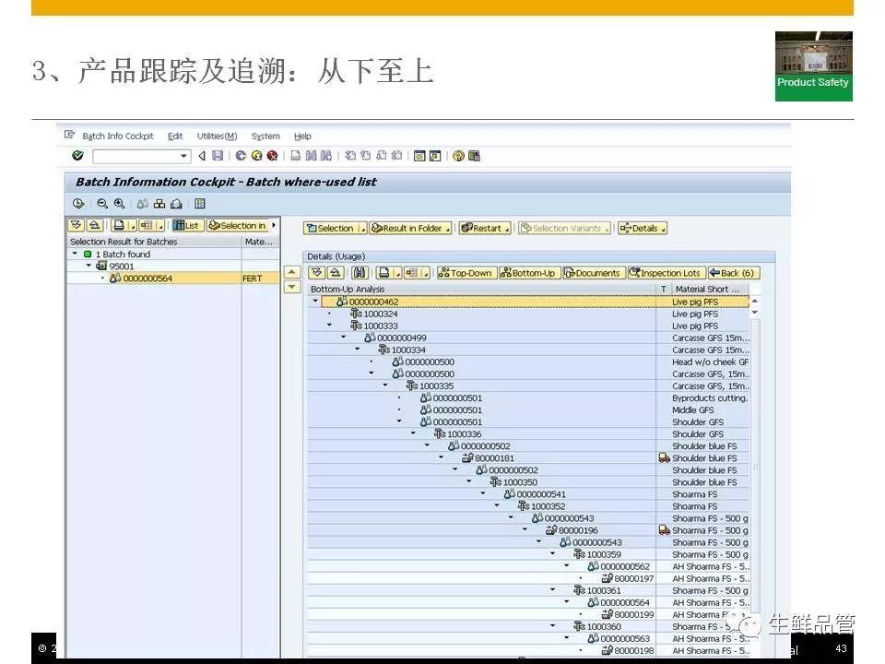Click the Save diskette icon
The width and height of the screenshot is (885, 664).
[218, 156]
